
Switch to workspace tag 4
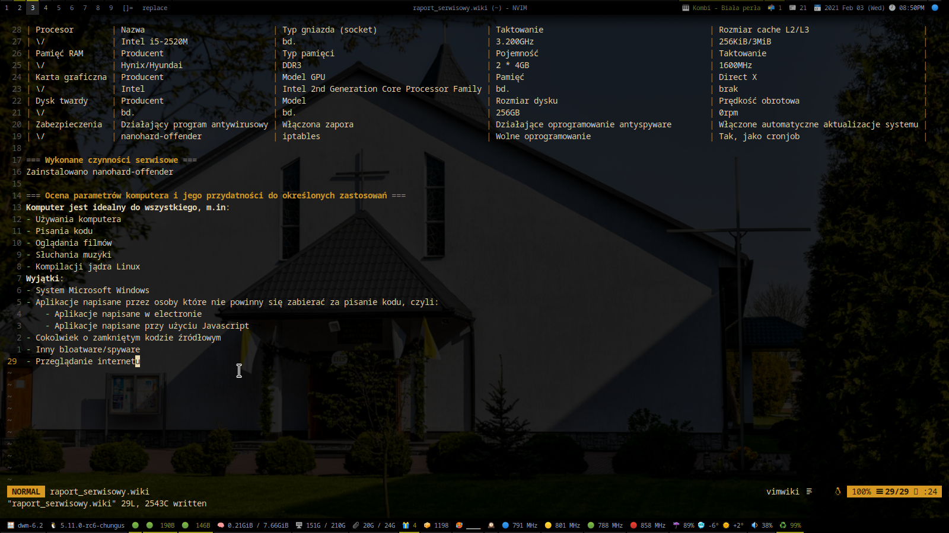46,8
